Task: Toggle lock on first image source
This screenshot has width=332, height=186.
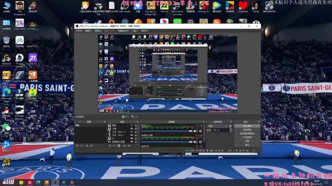Action: pos(136,125)
